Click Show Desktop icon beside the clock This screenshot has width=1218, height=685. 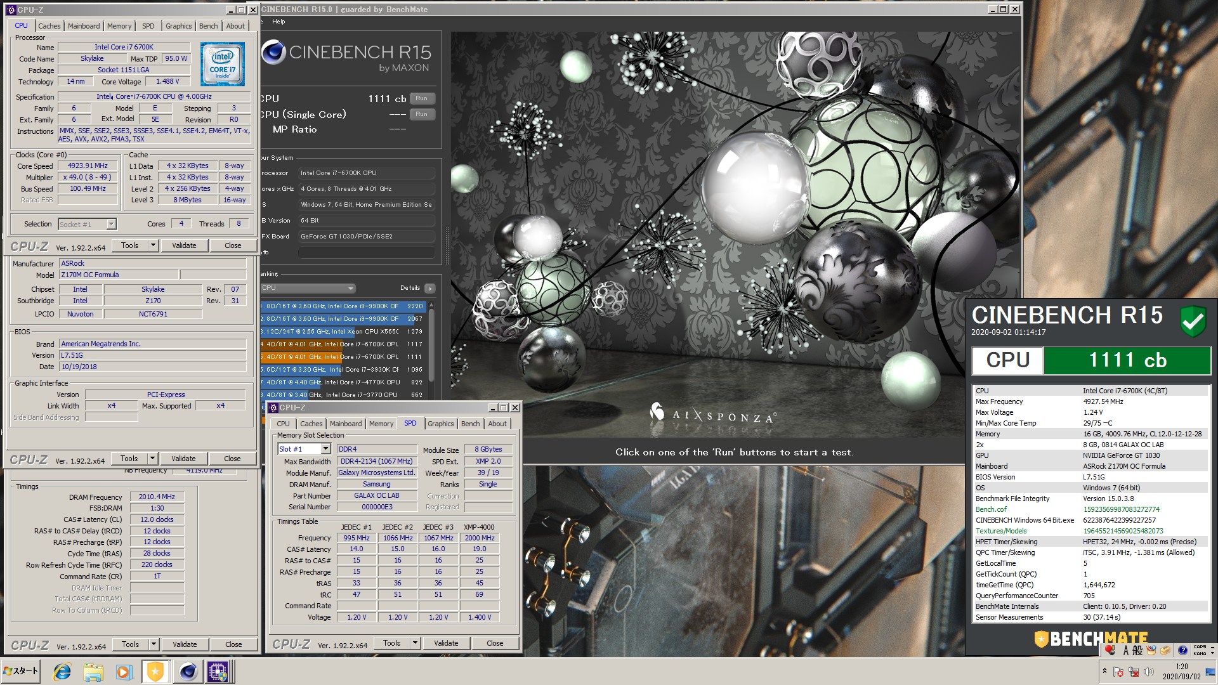1210,672
